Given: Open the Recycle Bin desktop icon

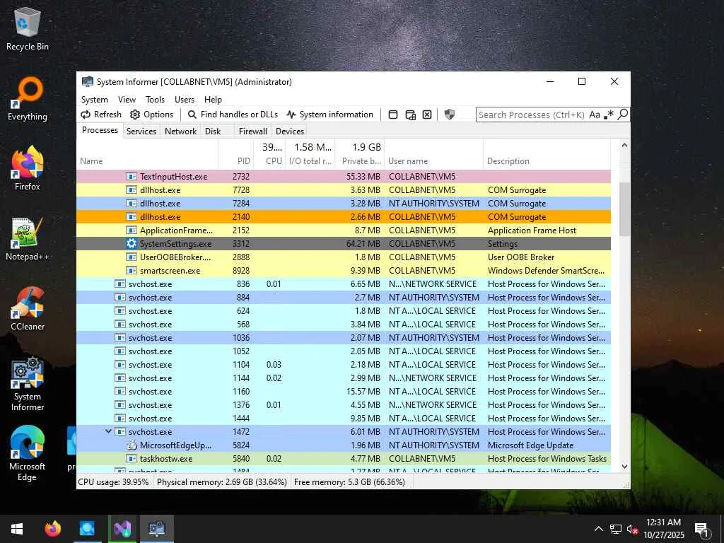Looking at the screenshot, I should tap(28, 29).
